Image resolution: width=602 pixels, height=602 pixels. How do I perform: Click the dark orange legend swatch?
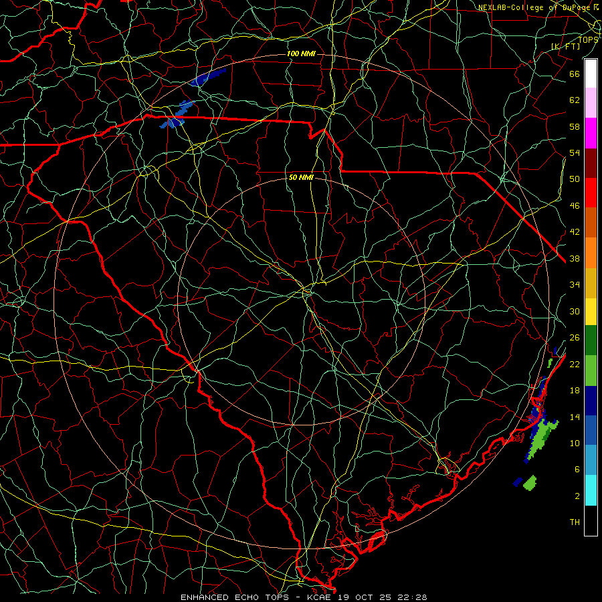click(591, 223)
